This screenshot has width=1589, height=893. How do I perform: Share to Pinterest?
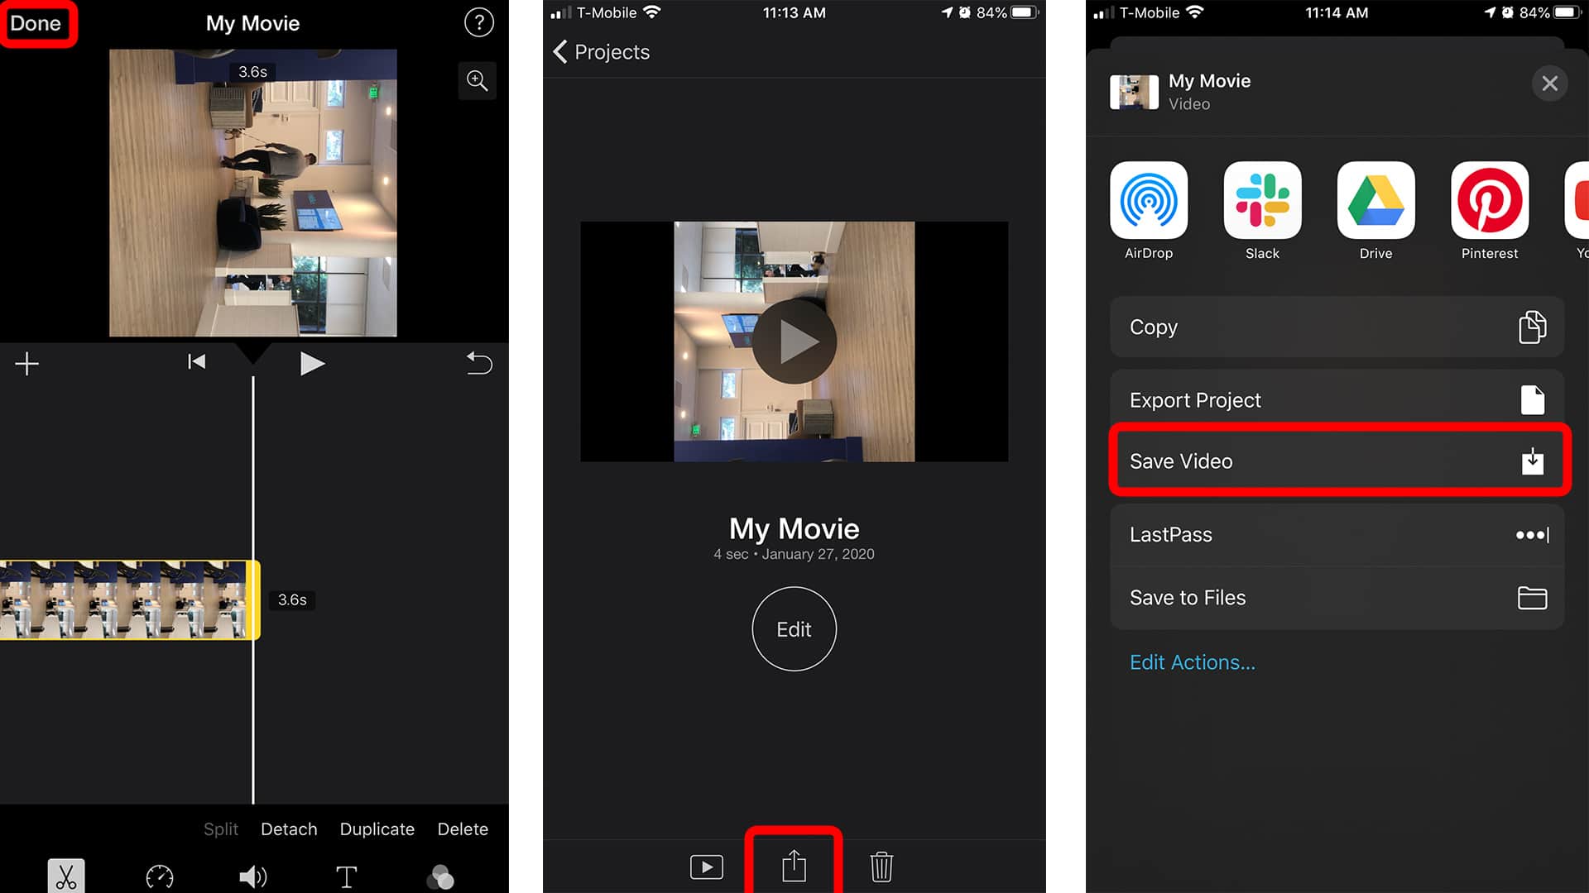pyautogui.click(x=1490, y=211)
